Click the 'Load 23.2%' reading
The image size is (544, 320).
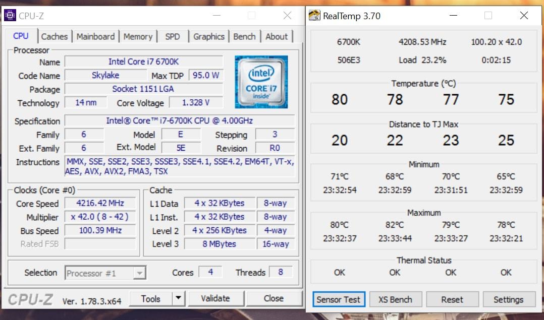pyautogui.click(x=422, y=60)
